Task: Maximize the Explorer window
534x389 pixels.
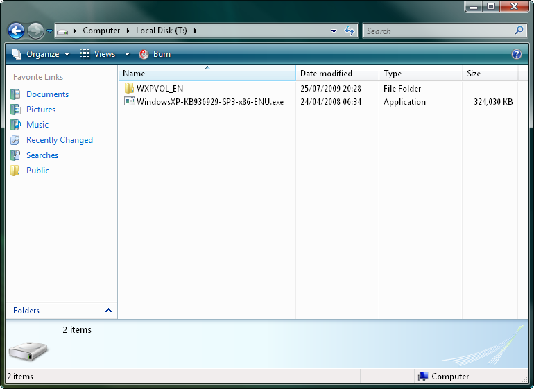Action: pos(491,6)
